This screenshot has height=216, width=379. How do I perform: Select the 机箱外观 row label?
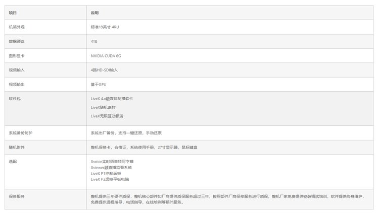pyautogui.click(x=16, y=27)
